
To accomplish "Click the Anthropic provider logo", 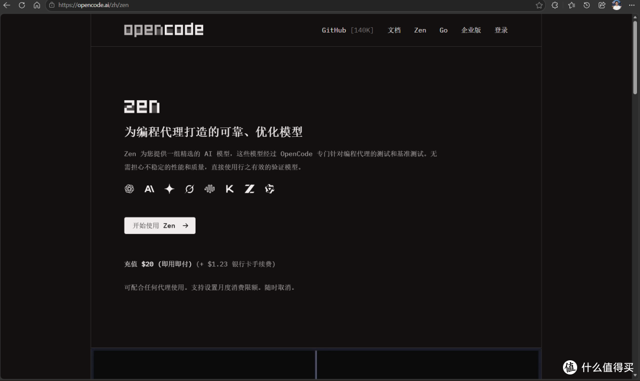I will pos(149,189).
